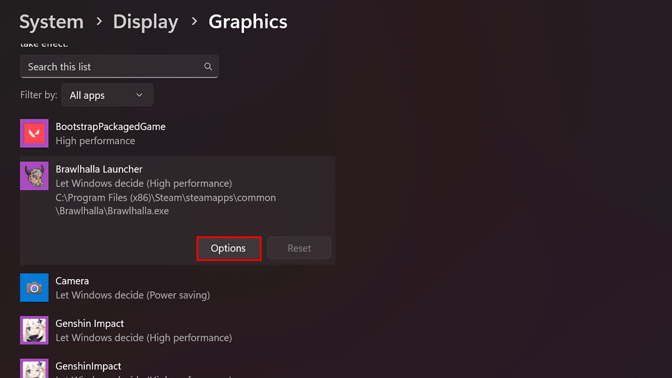Click the Graphics breadcrumb title

248,22
